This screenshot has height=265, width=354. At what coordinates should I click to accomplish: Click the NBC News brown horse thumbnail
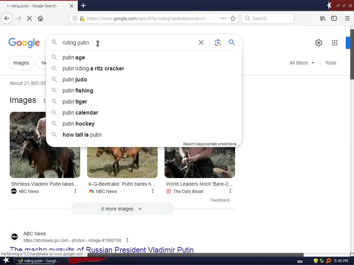tap(122, 163)
